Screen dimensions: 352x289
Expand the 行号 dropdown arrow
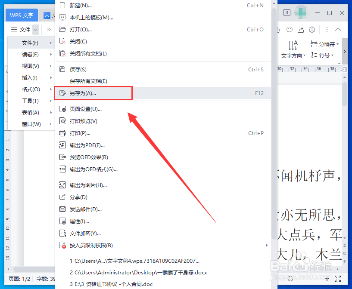coord(332,55)
